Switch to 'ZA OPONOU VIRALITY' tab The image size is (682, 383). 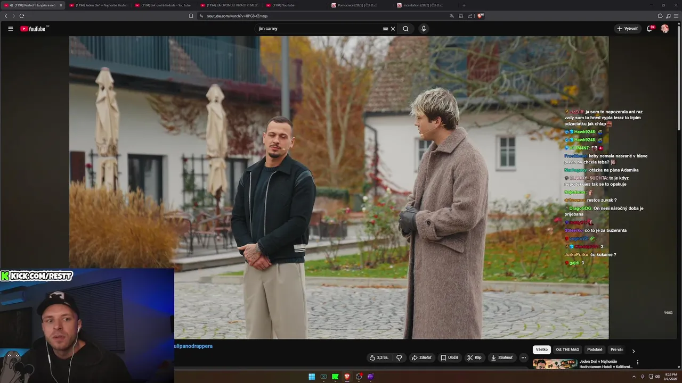coord(229,5)
